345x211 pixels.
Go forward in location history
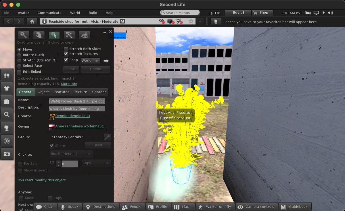pos(19,22)
